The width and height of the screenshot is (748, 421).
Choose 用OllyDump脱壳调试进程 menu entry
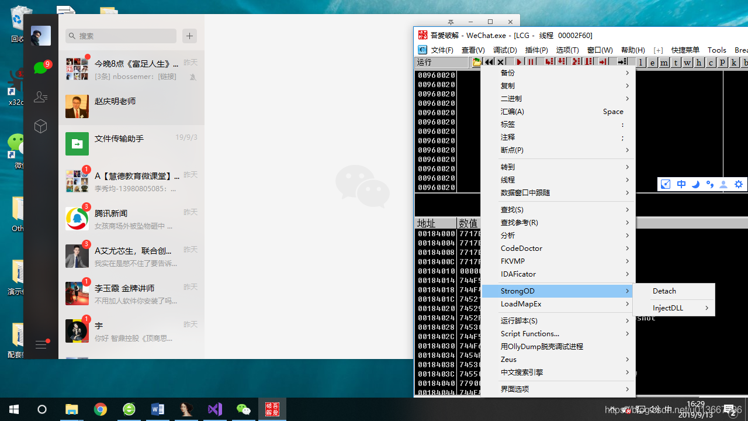[558, 347]
